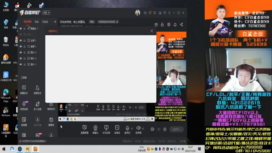The width and height of the screenshot is (272, 153).
Task: Open settings gear beside the connecting button
Action: click(165, 129)
